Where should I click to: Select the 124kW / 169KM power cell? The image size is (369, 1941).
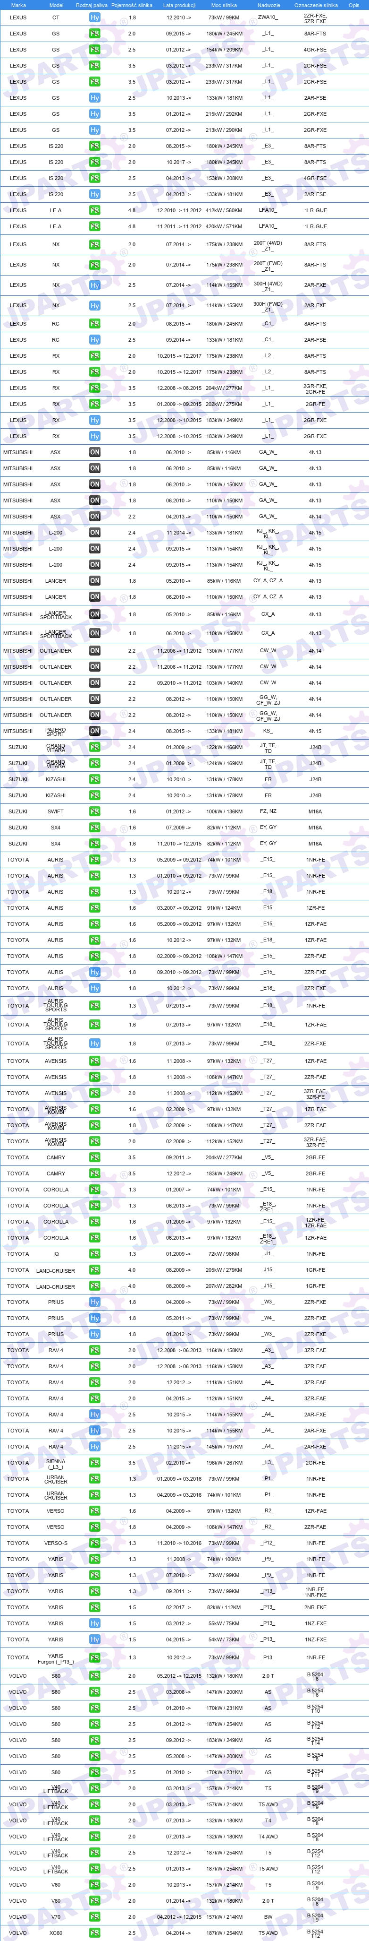click(x=224, y=763)
